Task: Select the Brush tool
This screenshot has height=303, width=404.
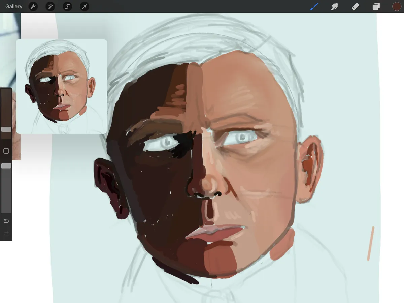Action: [314, 6]
